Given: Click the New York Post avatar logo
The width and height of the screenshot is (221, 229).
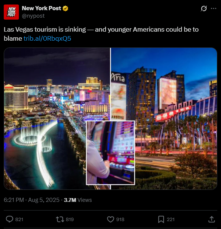Looking at the screenshot, I should pos(11,12).
